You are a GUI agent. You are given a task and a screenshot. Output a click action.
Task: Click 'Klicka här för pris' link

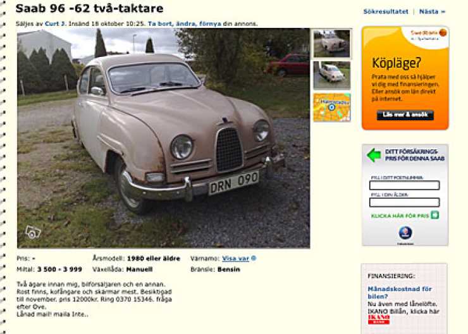tap(400, 216)
